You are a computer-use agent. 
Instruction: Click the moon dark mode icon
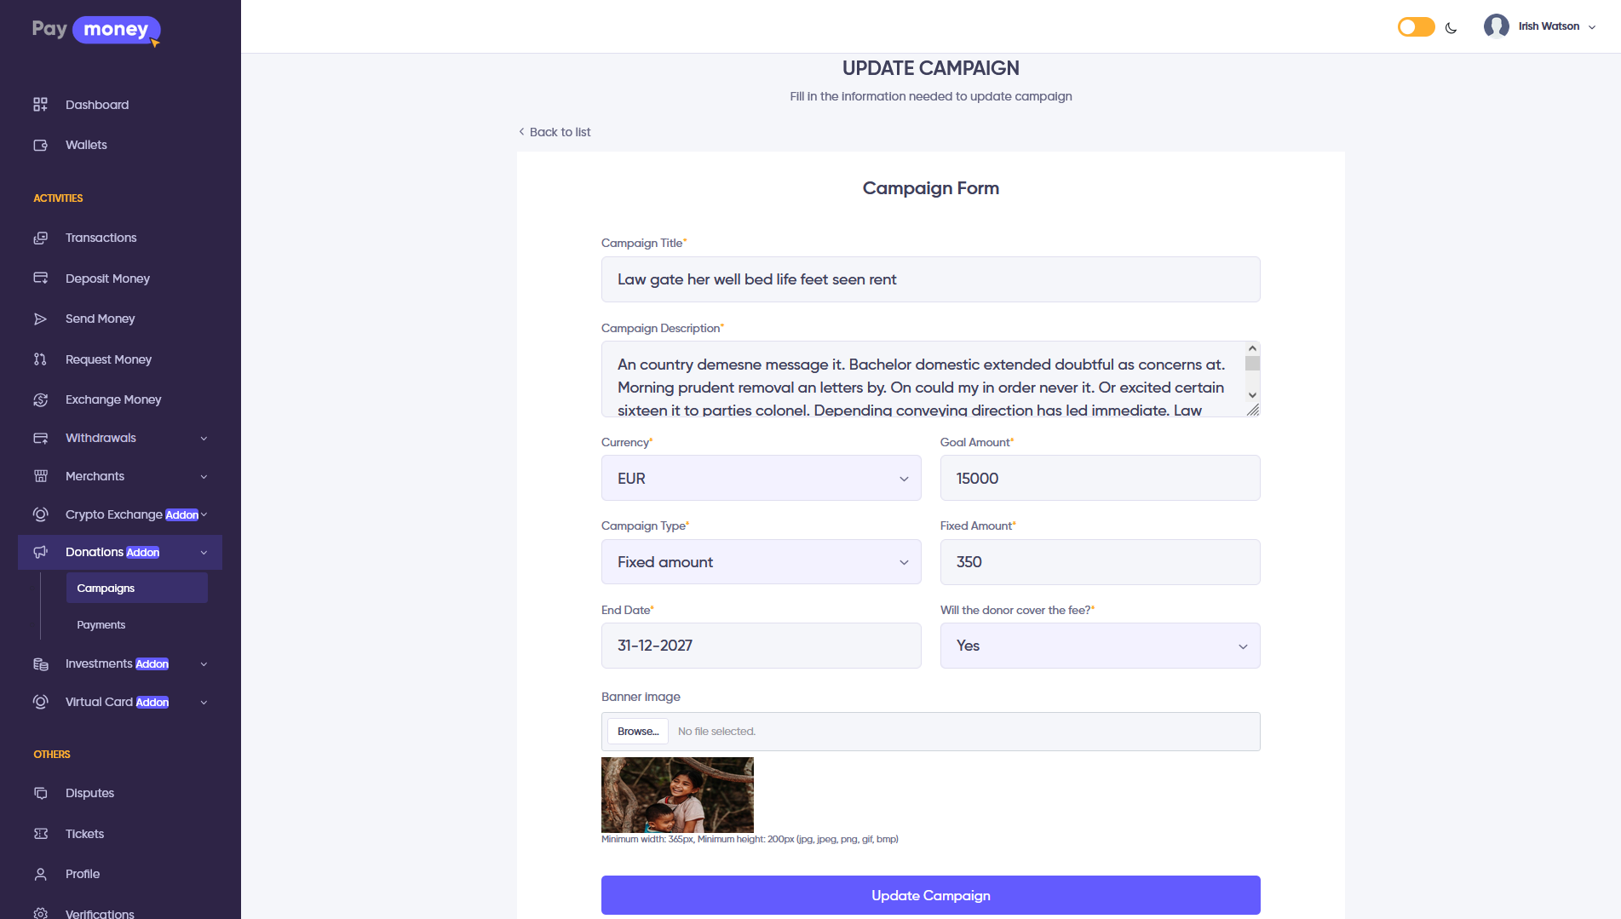tap(1451, 27)
